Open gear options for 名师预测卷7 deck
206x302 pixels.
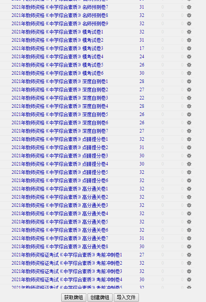click(x=189, y=7)
